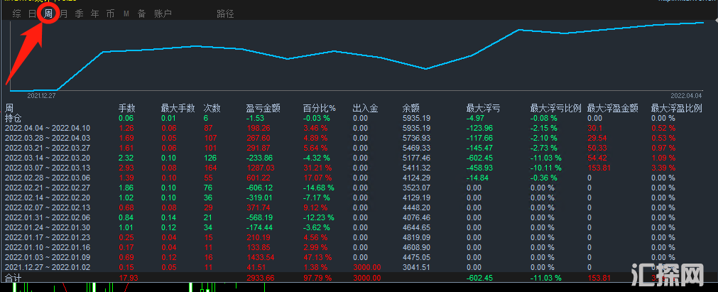
Task: Click the 次数 column header
Action: click(x=212, y=109)
